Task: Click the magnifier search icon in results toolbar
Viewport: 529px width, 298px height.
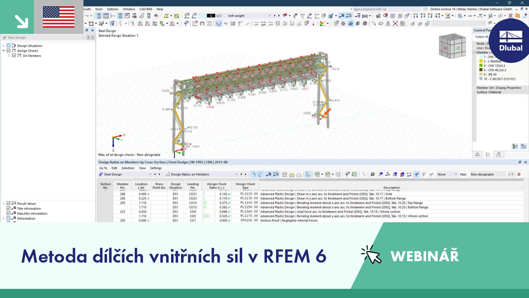Action: 372,174
